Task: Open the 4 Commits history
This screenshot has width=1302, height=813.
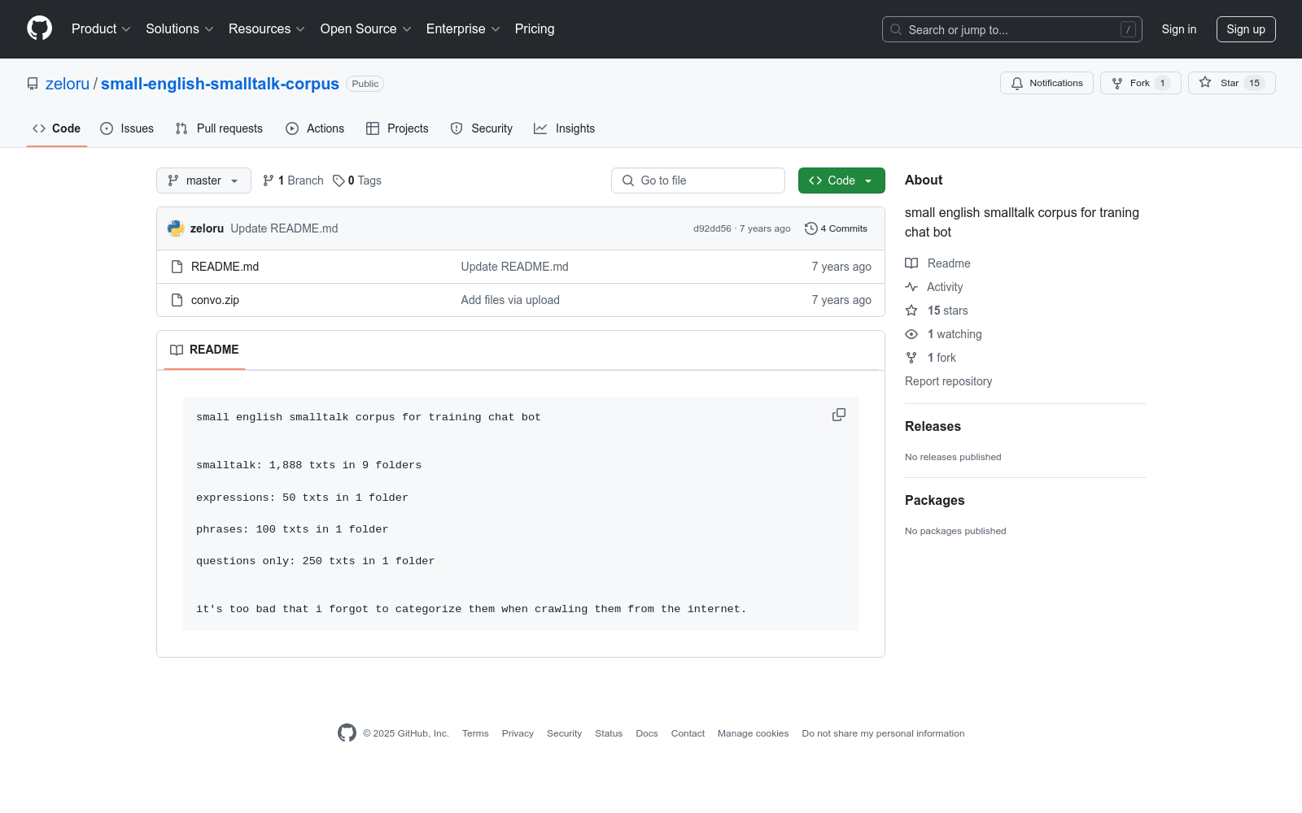Action: point(837,228)
